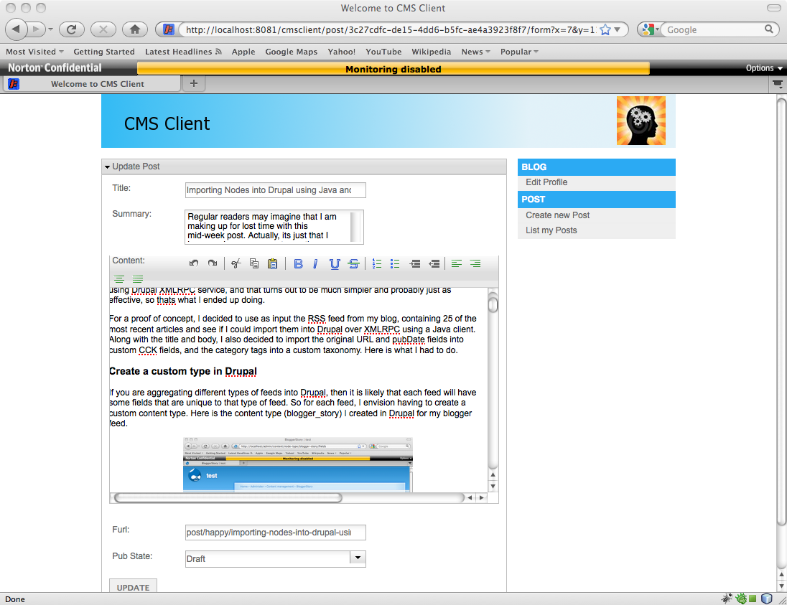Go to browser home page
The height and width of the screenshot is (605, 787).
(135, 29)
